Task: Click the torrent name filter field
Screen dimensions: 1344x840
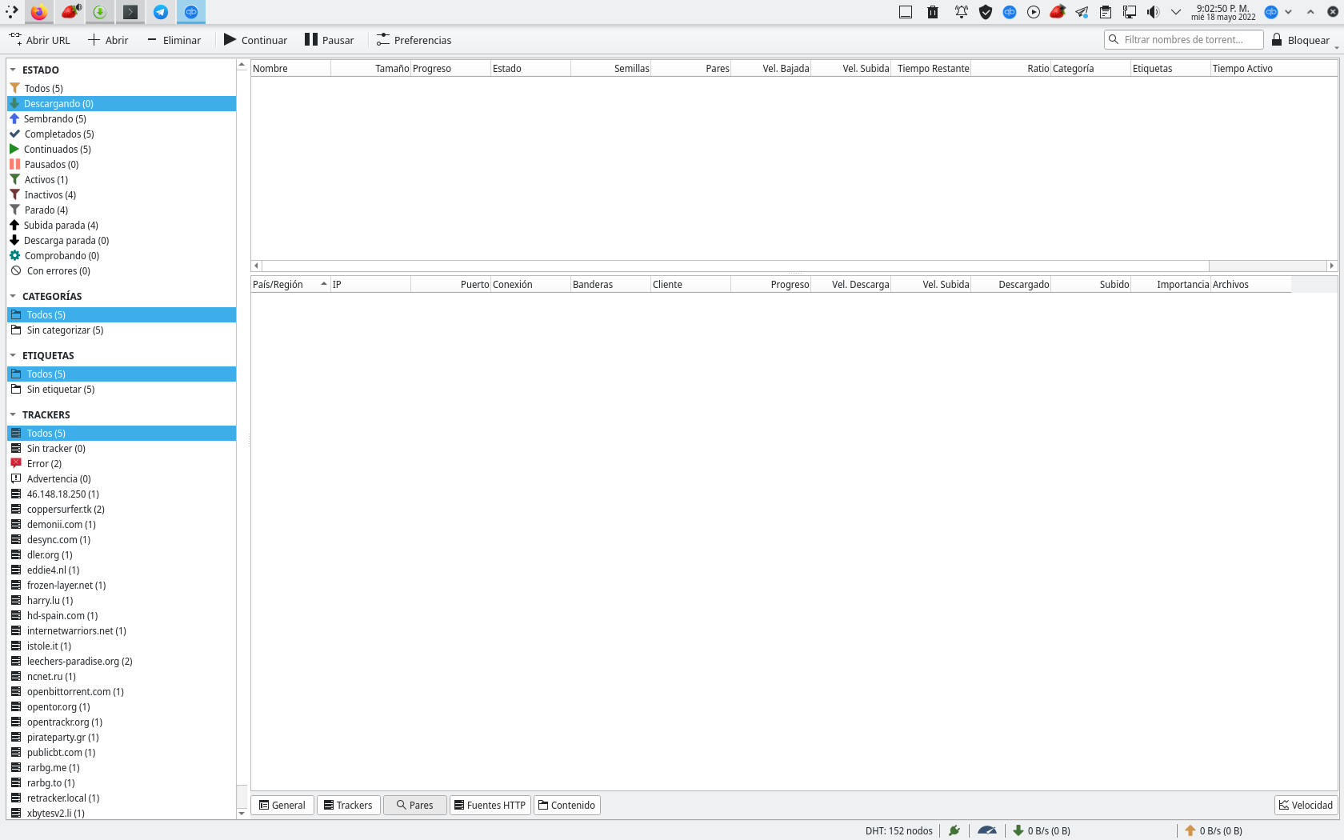Action: pos(1183,39)
